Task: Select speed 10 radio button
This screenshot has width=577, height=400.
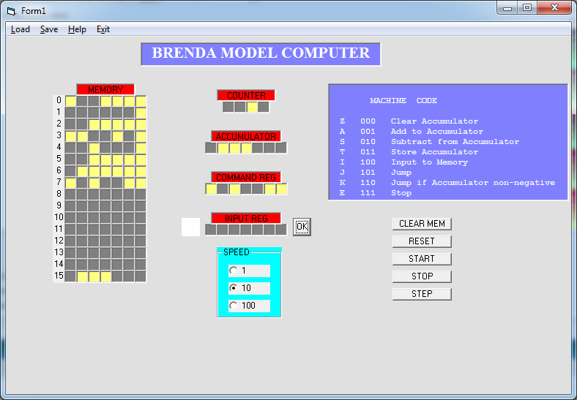Action: click(234, 288)
